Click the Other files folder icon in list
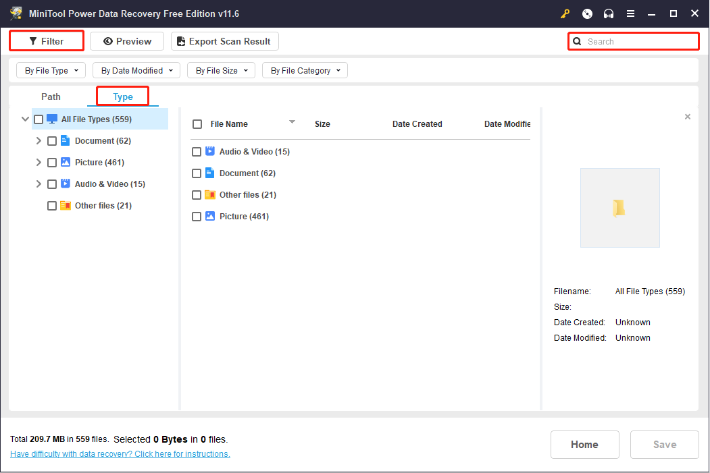710x473 pixels. click(209, 195)
